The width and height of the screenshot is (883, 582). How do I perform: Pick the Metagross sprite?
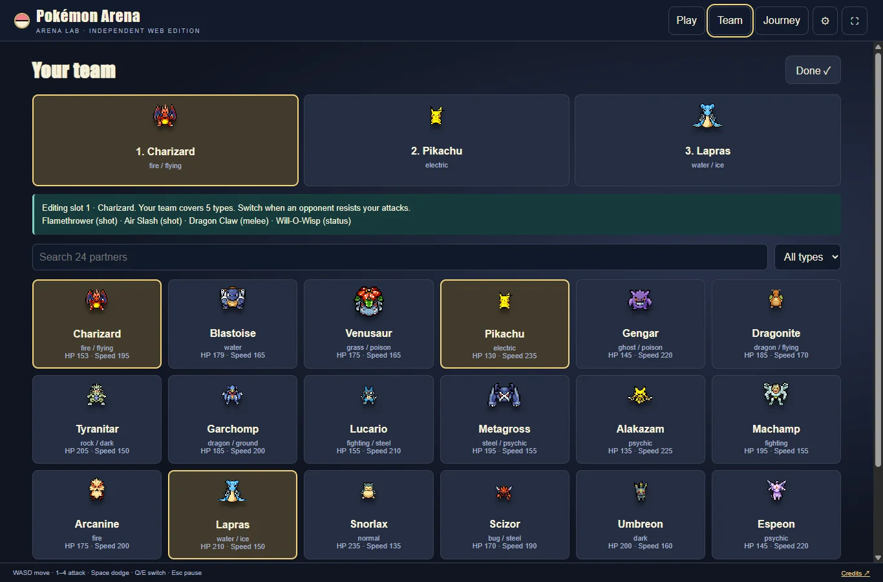pyautogui.click(x=505, y=394)
